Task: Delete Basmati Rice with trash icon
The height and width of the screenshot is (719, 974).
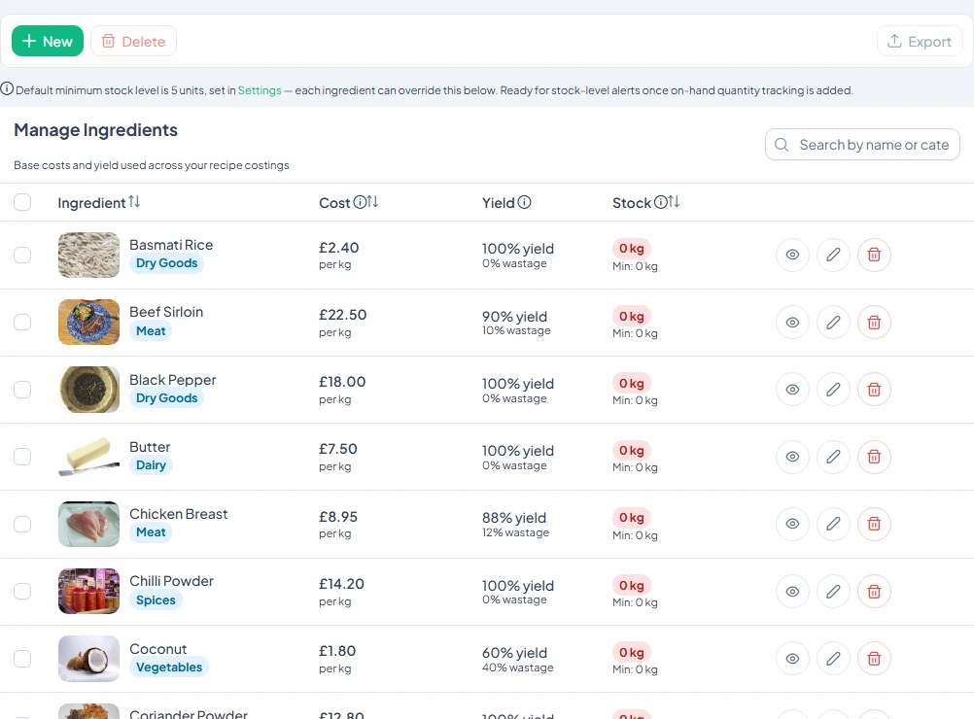Action: click(874, 255)
